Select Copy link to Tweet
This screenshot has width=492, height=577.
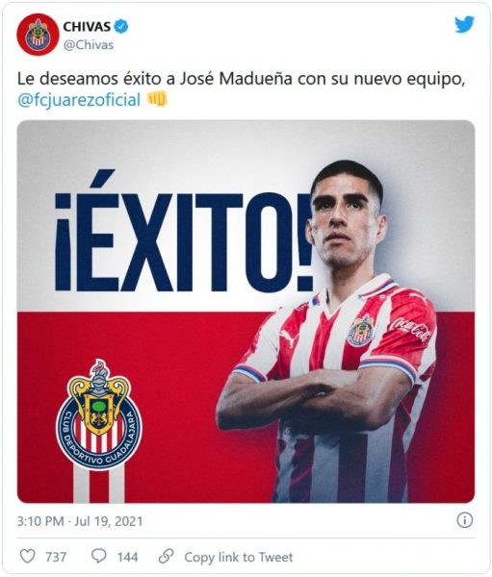[x=239, y=557]
